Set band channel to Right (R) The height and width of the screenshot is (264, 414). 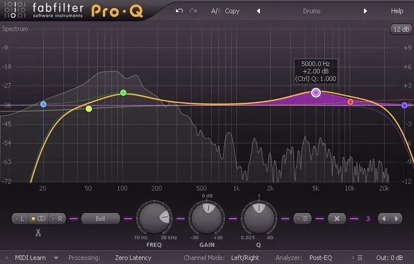57,219
